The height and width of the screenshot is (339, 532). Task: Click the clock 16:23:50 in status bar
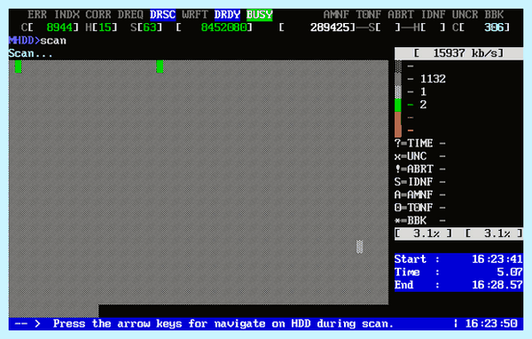point(491,324)
